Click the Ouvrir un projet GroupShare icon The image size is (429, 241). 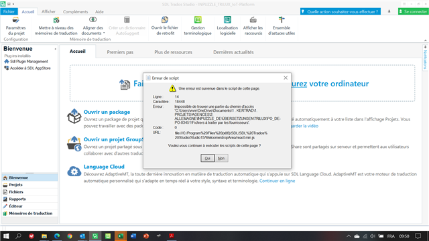point(74,144)
